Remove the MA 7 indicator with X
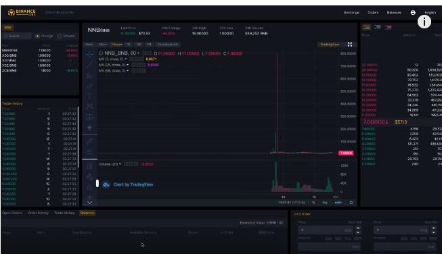 [x=141, y=59]
